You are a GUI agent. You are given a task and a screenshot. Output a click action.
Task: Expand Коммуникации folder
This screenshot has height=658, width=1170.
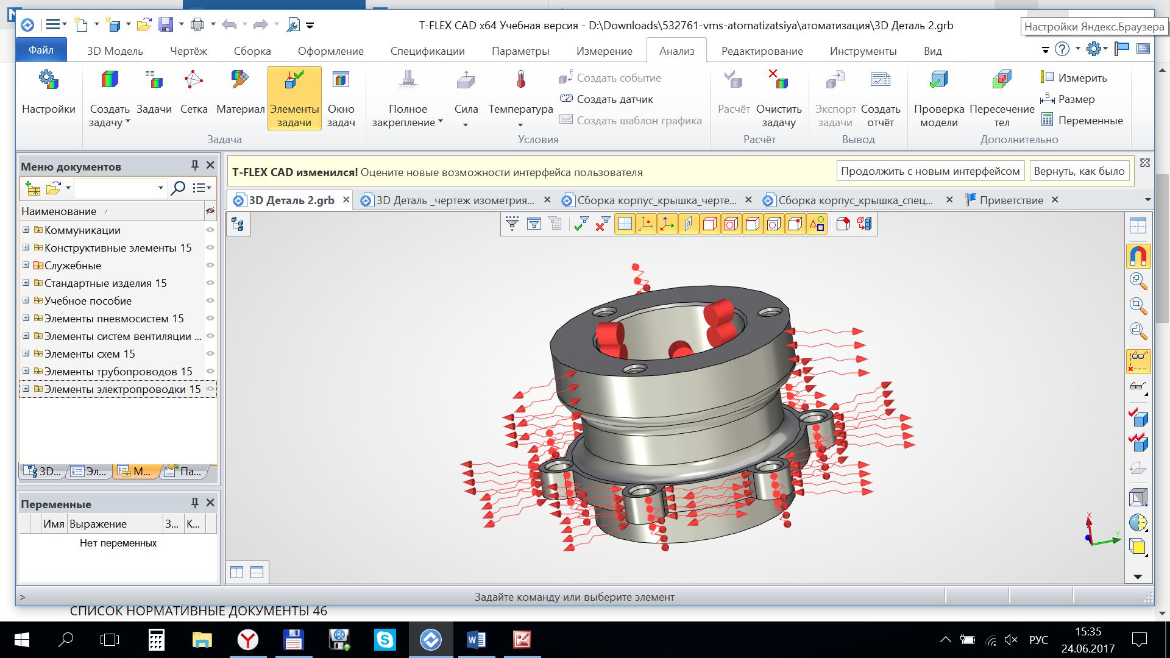(26, 230)
